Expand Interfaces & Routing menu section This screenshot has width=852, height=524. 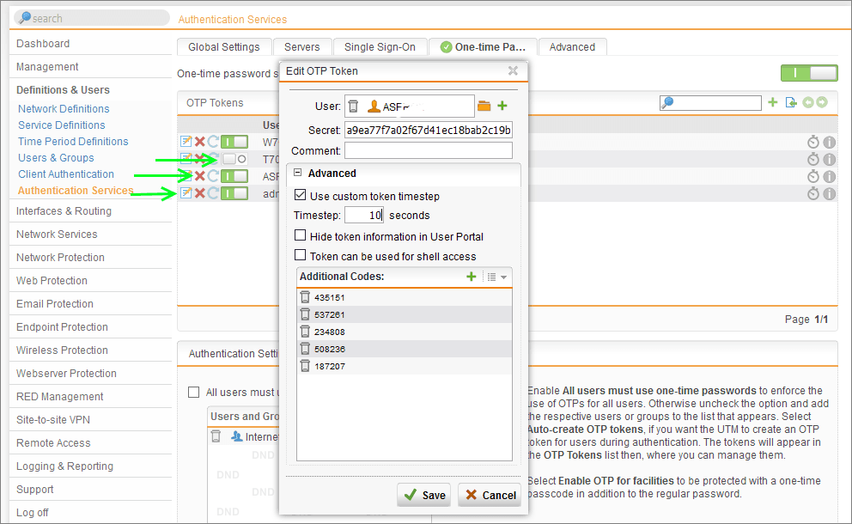tap(64, 211)
